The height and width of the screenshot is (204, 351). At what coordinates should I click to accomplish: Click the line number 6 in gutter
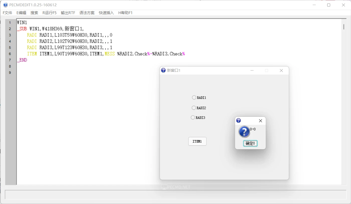[x=10, y=54]
